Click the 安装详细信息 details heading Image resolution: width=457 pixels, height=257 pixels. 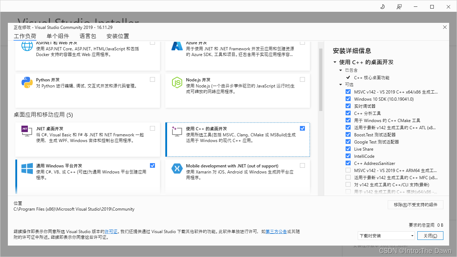(x=352, y=51)
